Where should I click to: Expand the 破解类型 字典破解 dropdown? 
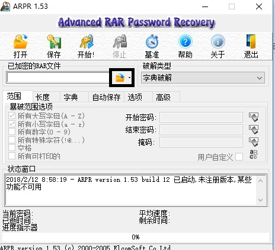tap(203, 78)
